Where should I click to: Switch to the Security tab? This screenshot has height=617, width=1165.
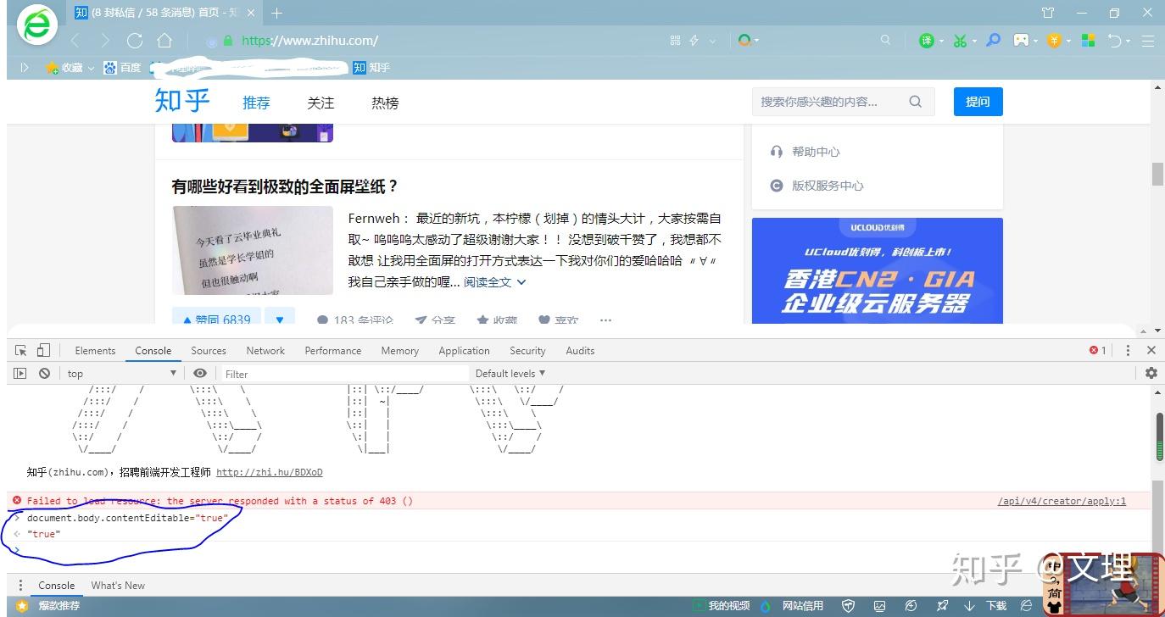tap(527, 350)
